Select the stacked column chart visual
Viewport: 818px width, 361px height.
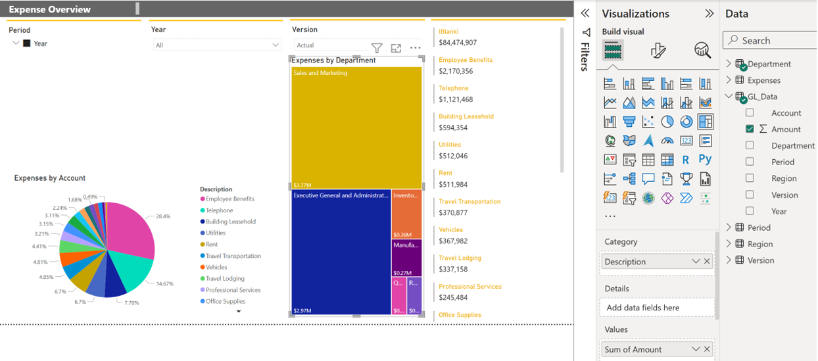[x=629, y=84]
